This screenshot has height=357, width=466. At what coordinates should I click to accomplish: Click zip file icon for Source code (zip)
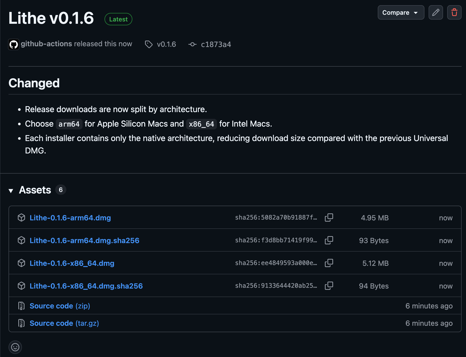coord(21,306)
